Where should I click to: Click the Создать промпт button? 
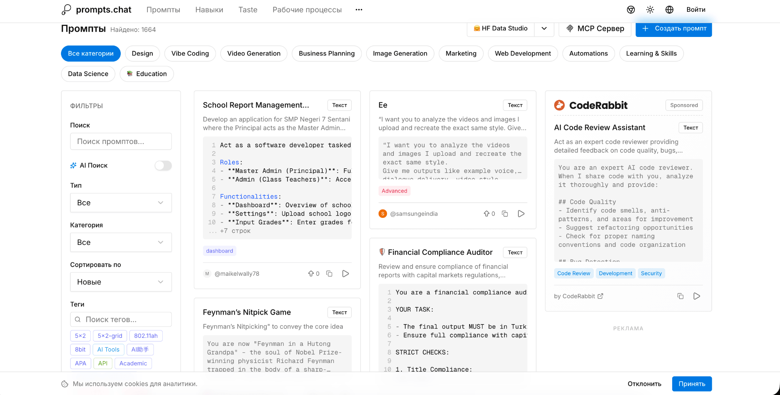(673, 29)
